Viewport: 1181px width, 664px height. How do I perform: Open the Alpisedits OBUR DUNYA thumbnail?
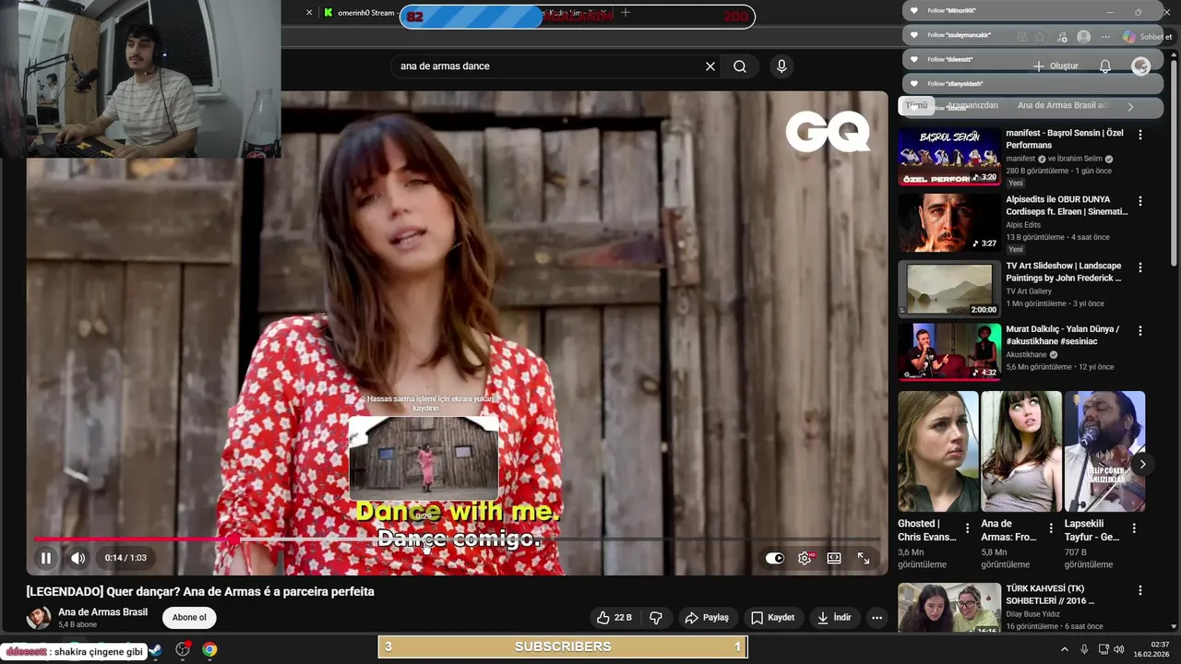tap(949, 222)
